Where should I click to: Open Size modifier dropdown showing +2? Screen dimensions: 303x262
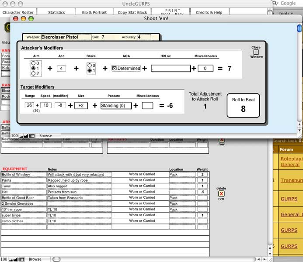pyautogui.click(x=81, y=106)
